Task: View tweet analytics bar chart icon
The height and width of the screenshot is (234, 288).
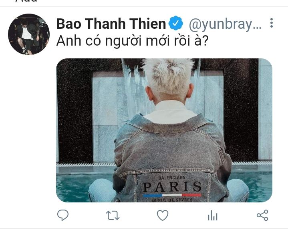Action: (213, 215)
